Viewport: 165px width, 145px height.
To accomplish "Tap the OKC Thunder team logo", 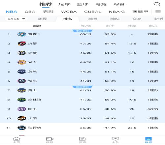I will 22,34.
